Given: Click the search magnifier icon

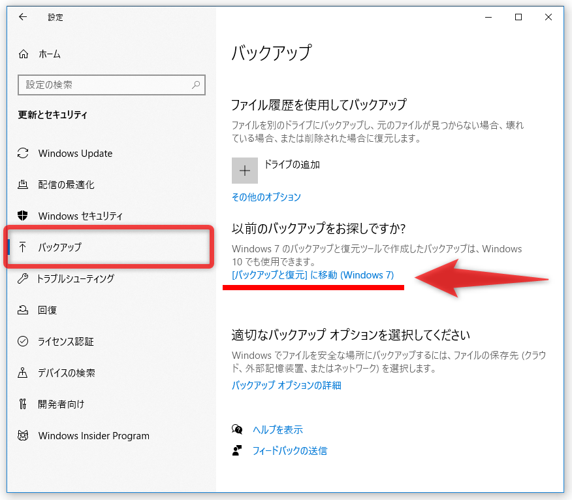Looking at the screenshot, I should [196, 85].
